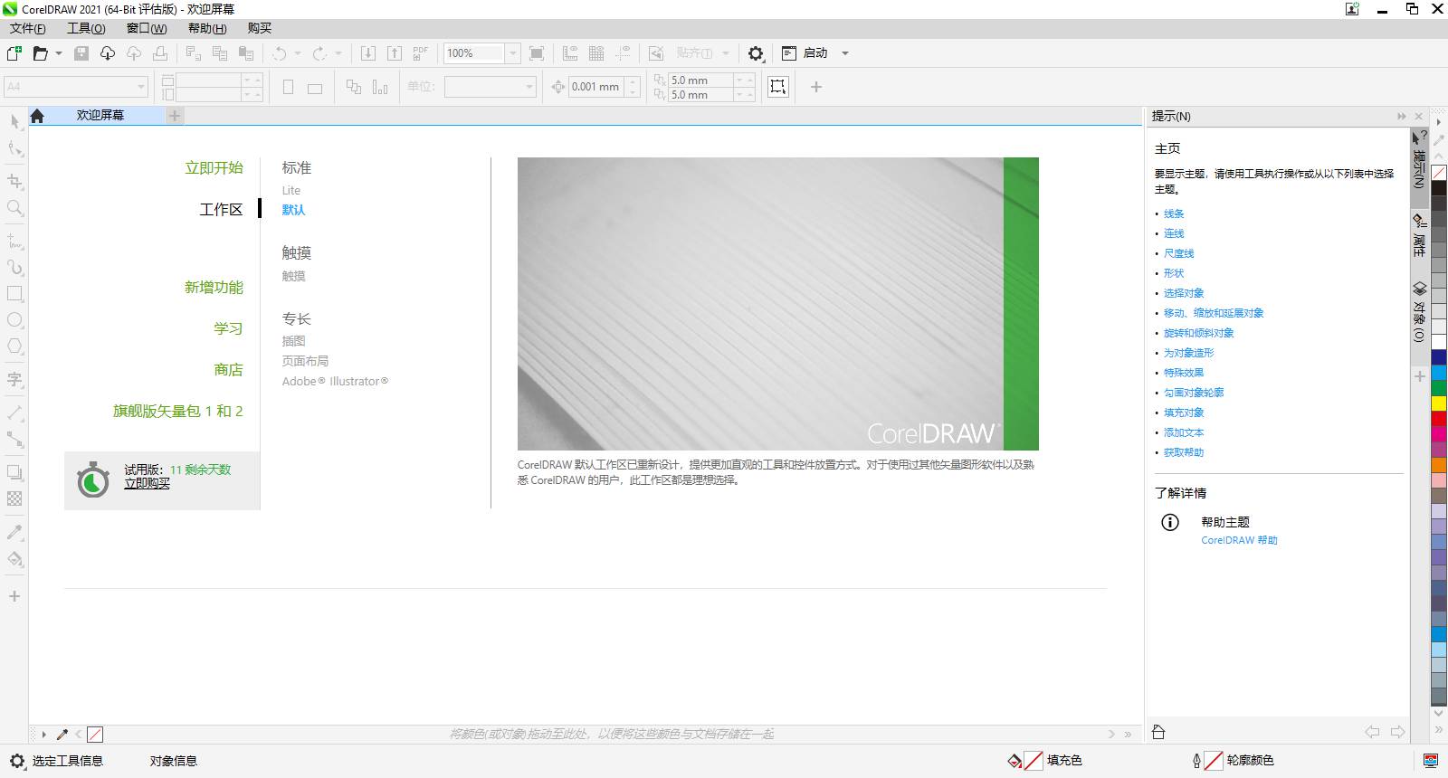The width and height of the screenshot is (1448, 778).
Task: Click the 新增功能 link
Action: 214,288
